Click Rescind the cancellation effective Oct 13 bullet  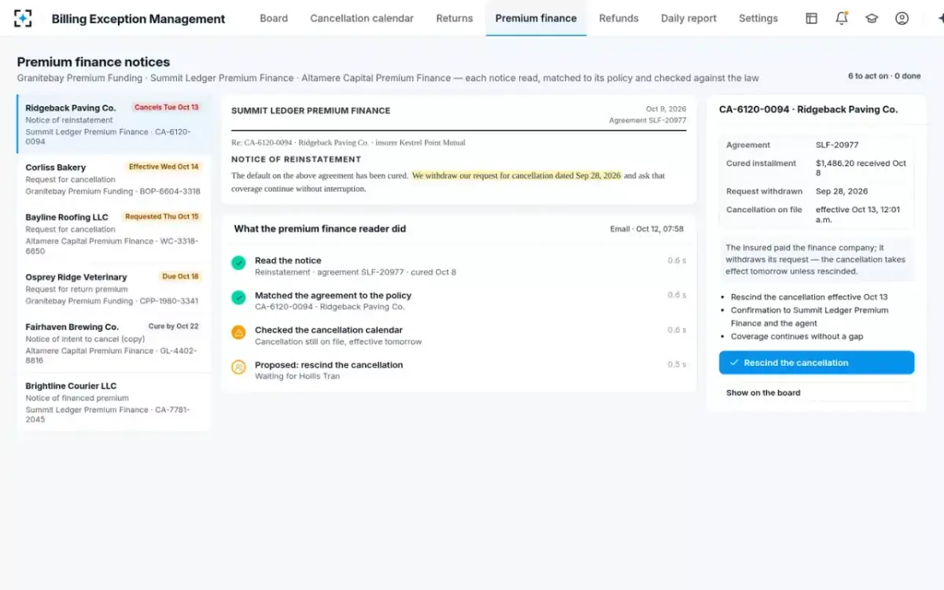[809, 297]
